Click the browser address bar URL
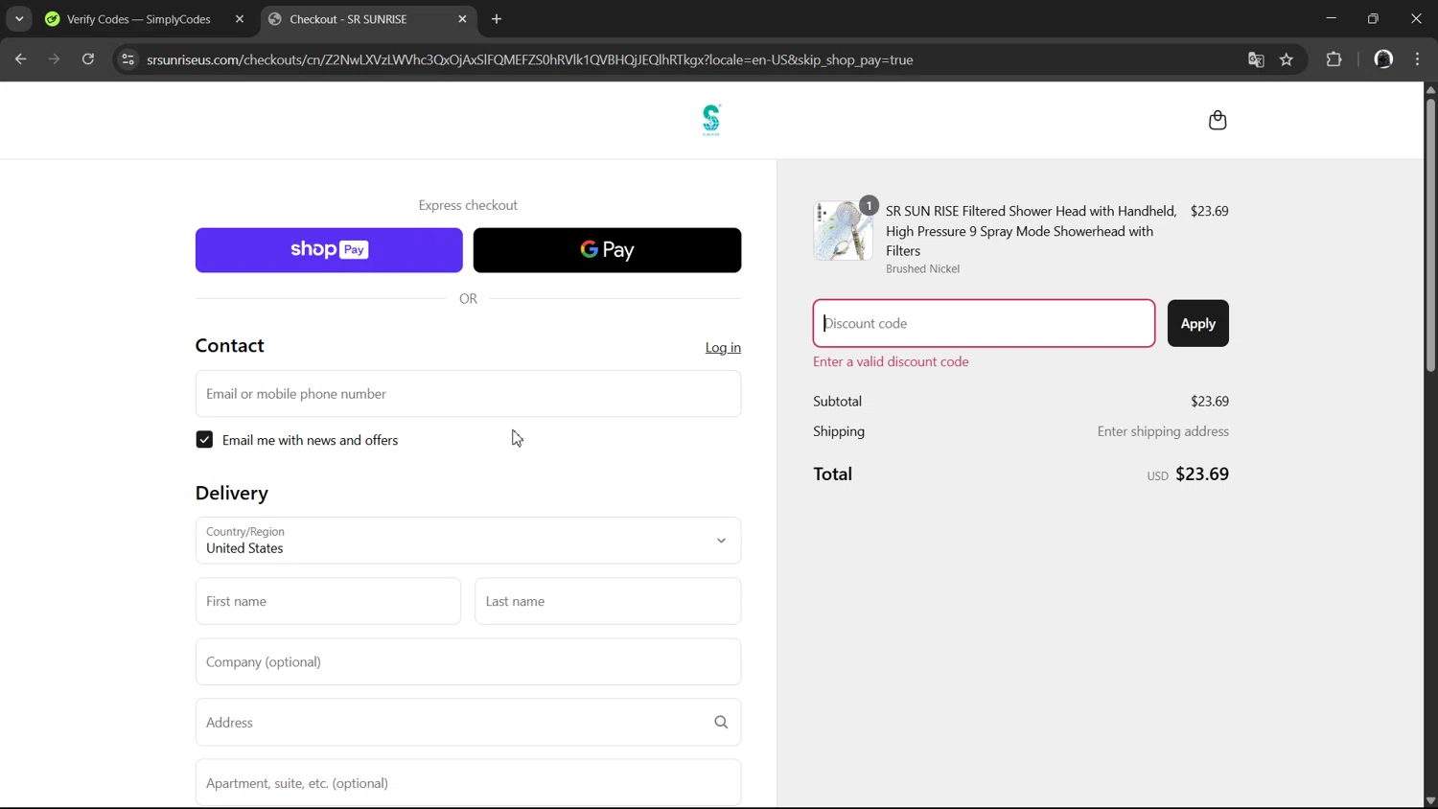The image size is (1438, 809). pyautogui.click(x=530, y=59)
